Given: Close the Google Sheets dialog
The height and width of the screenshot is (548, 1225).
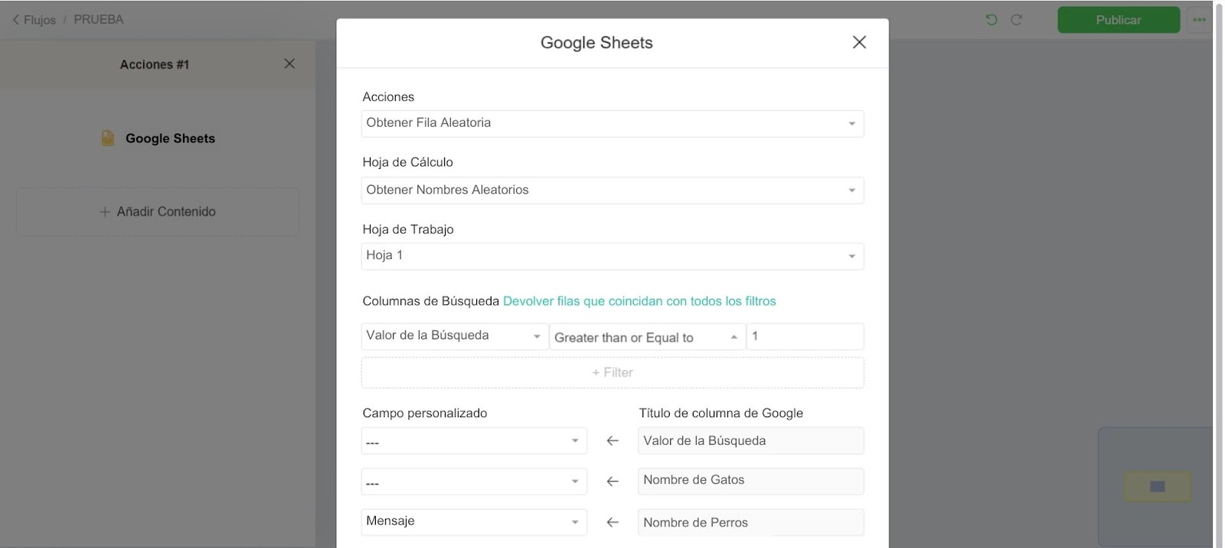Looking at the screenshot, I should (x=859, y=42).
